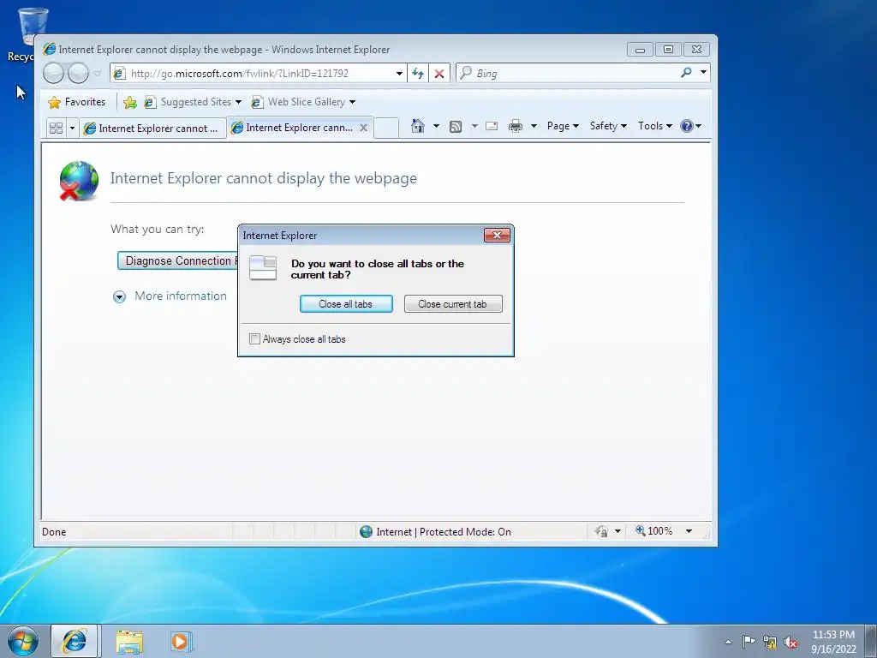
Task: Click the Back navigation button
Action: pyautogui.click(x=54, y=73)
